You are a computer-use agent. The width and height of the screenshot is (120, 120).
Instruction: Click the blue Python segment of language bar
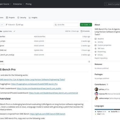[104, 109]
